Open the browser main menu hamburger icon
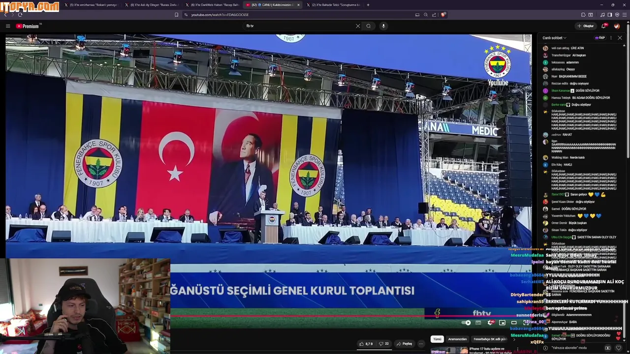This screenshot has height=354, width=630. coord(625,15)
